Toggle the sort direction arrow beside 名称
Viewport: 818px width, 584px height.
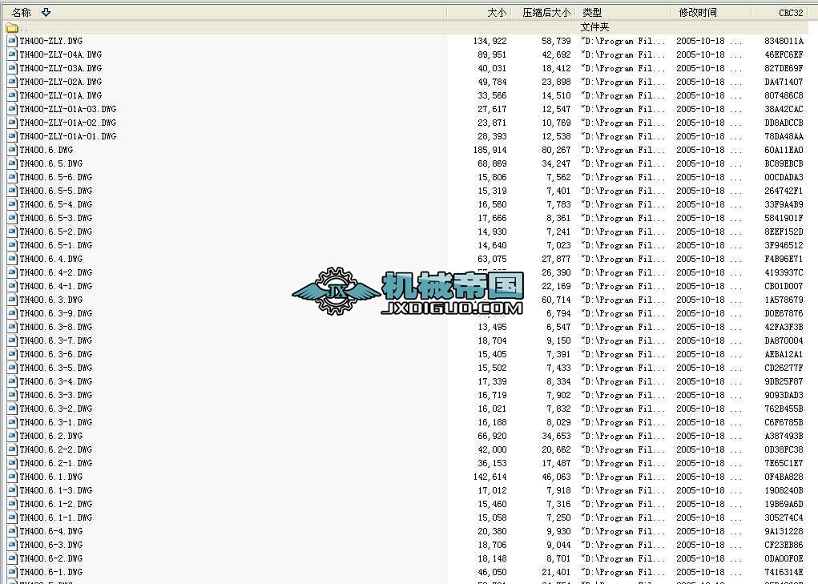46,12
